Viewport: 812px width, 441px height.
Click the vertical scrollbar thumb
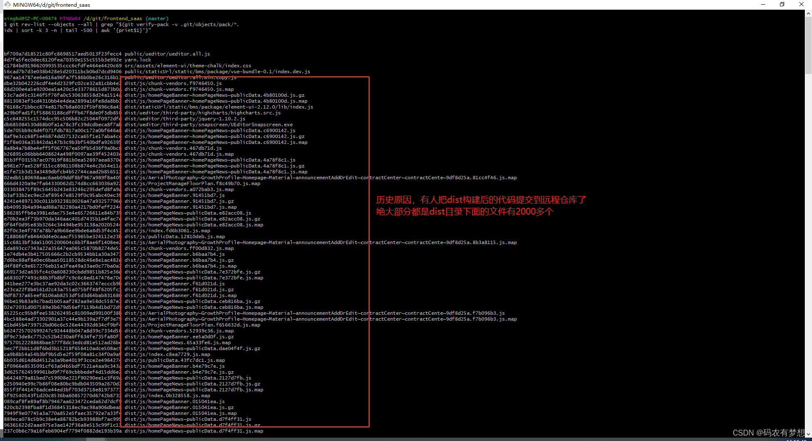[x=808, y=45]
